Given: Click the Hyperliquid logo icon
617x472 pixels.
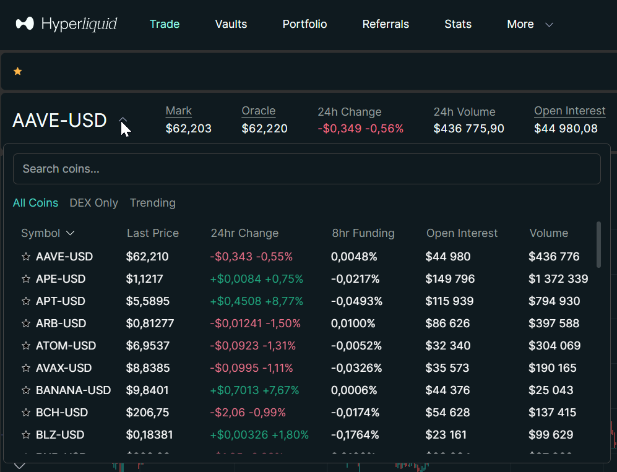Looking at the screenshot, I should pyautogui.click(x=25, y=24).
